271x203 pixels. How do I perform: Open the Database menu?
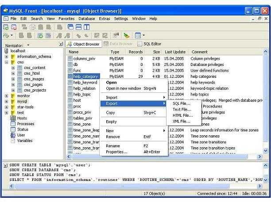(x=87, y=19)
